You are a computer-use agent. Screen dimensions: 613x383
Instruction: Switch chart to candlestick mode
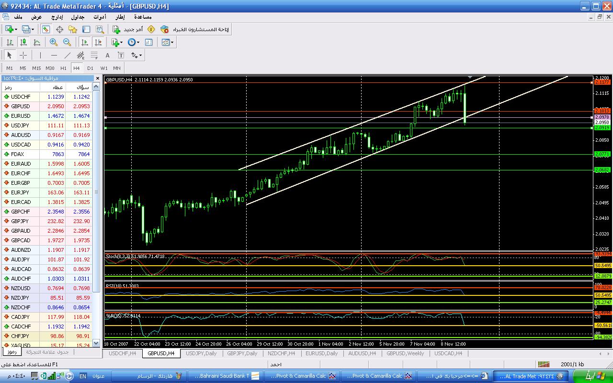[x=23, y=42]
